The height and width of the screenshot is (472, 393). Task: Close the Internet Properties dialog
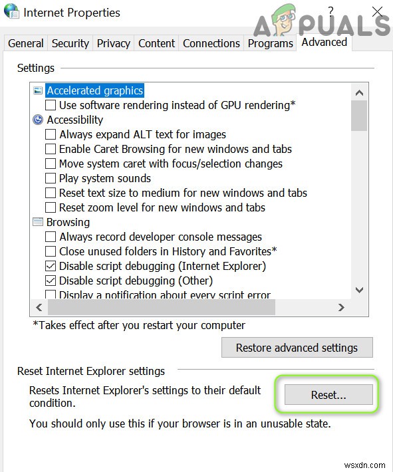point(377,12)
